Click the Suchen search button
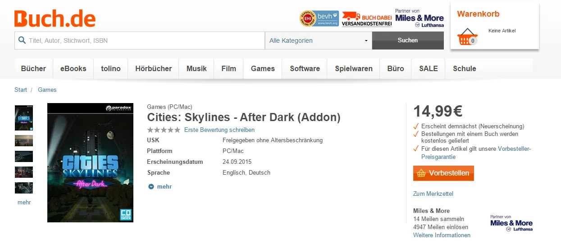Screen dimensions: 561x248 pyautogui.click(x=407, y=41)
